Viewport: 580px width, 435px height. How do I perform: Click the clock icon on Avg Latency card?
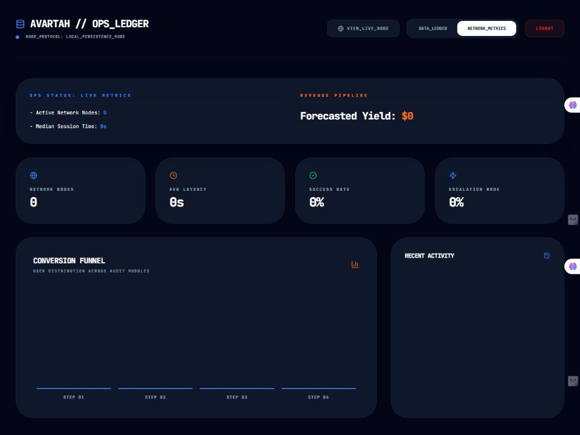[173, 175]
